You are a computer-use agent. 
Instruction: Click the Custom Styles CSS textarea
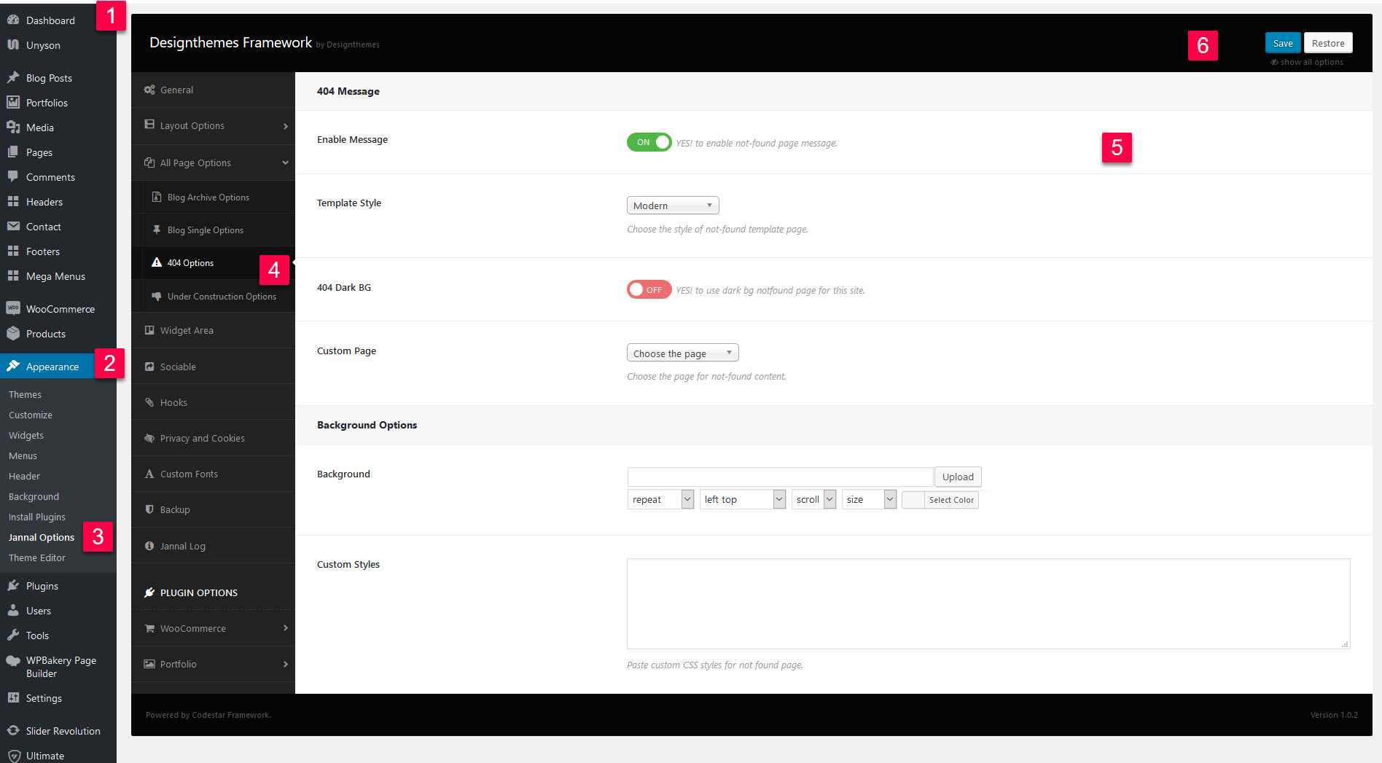(988, 603)
